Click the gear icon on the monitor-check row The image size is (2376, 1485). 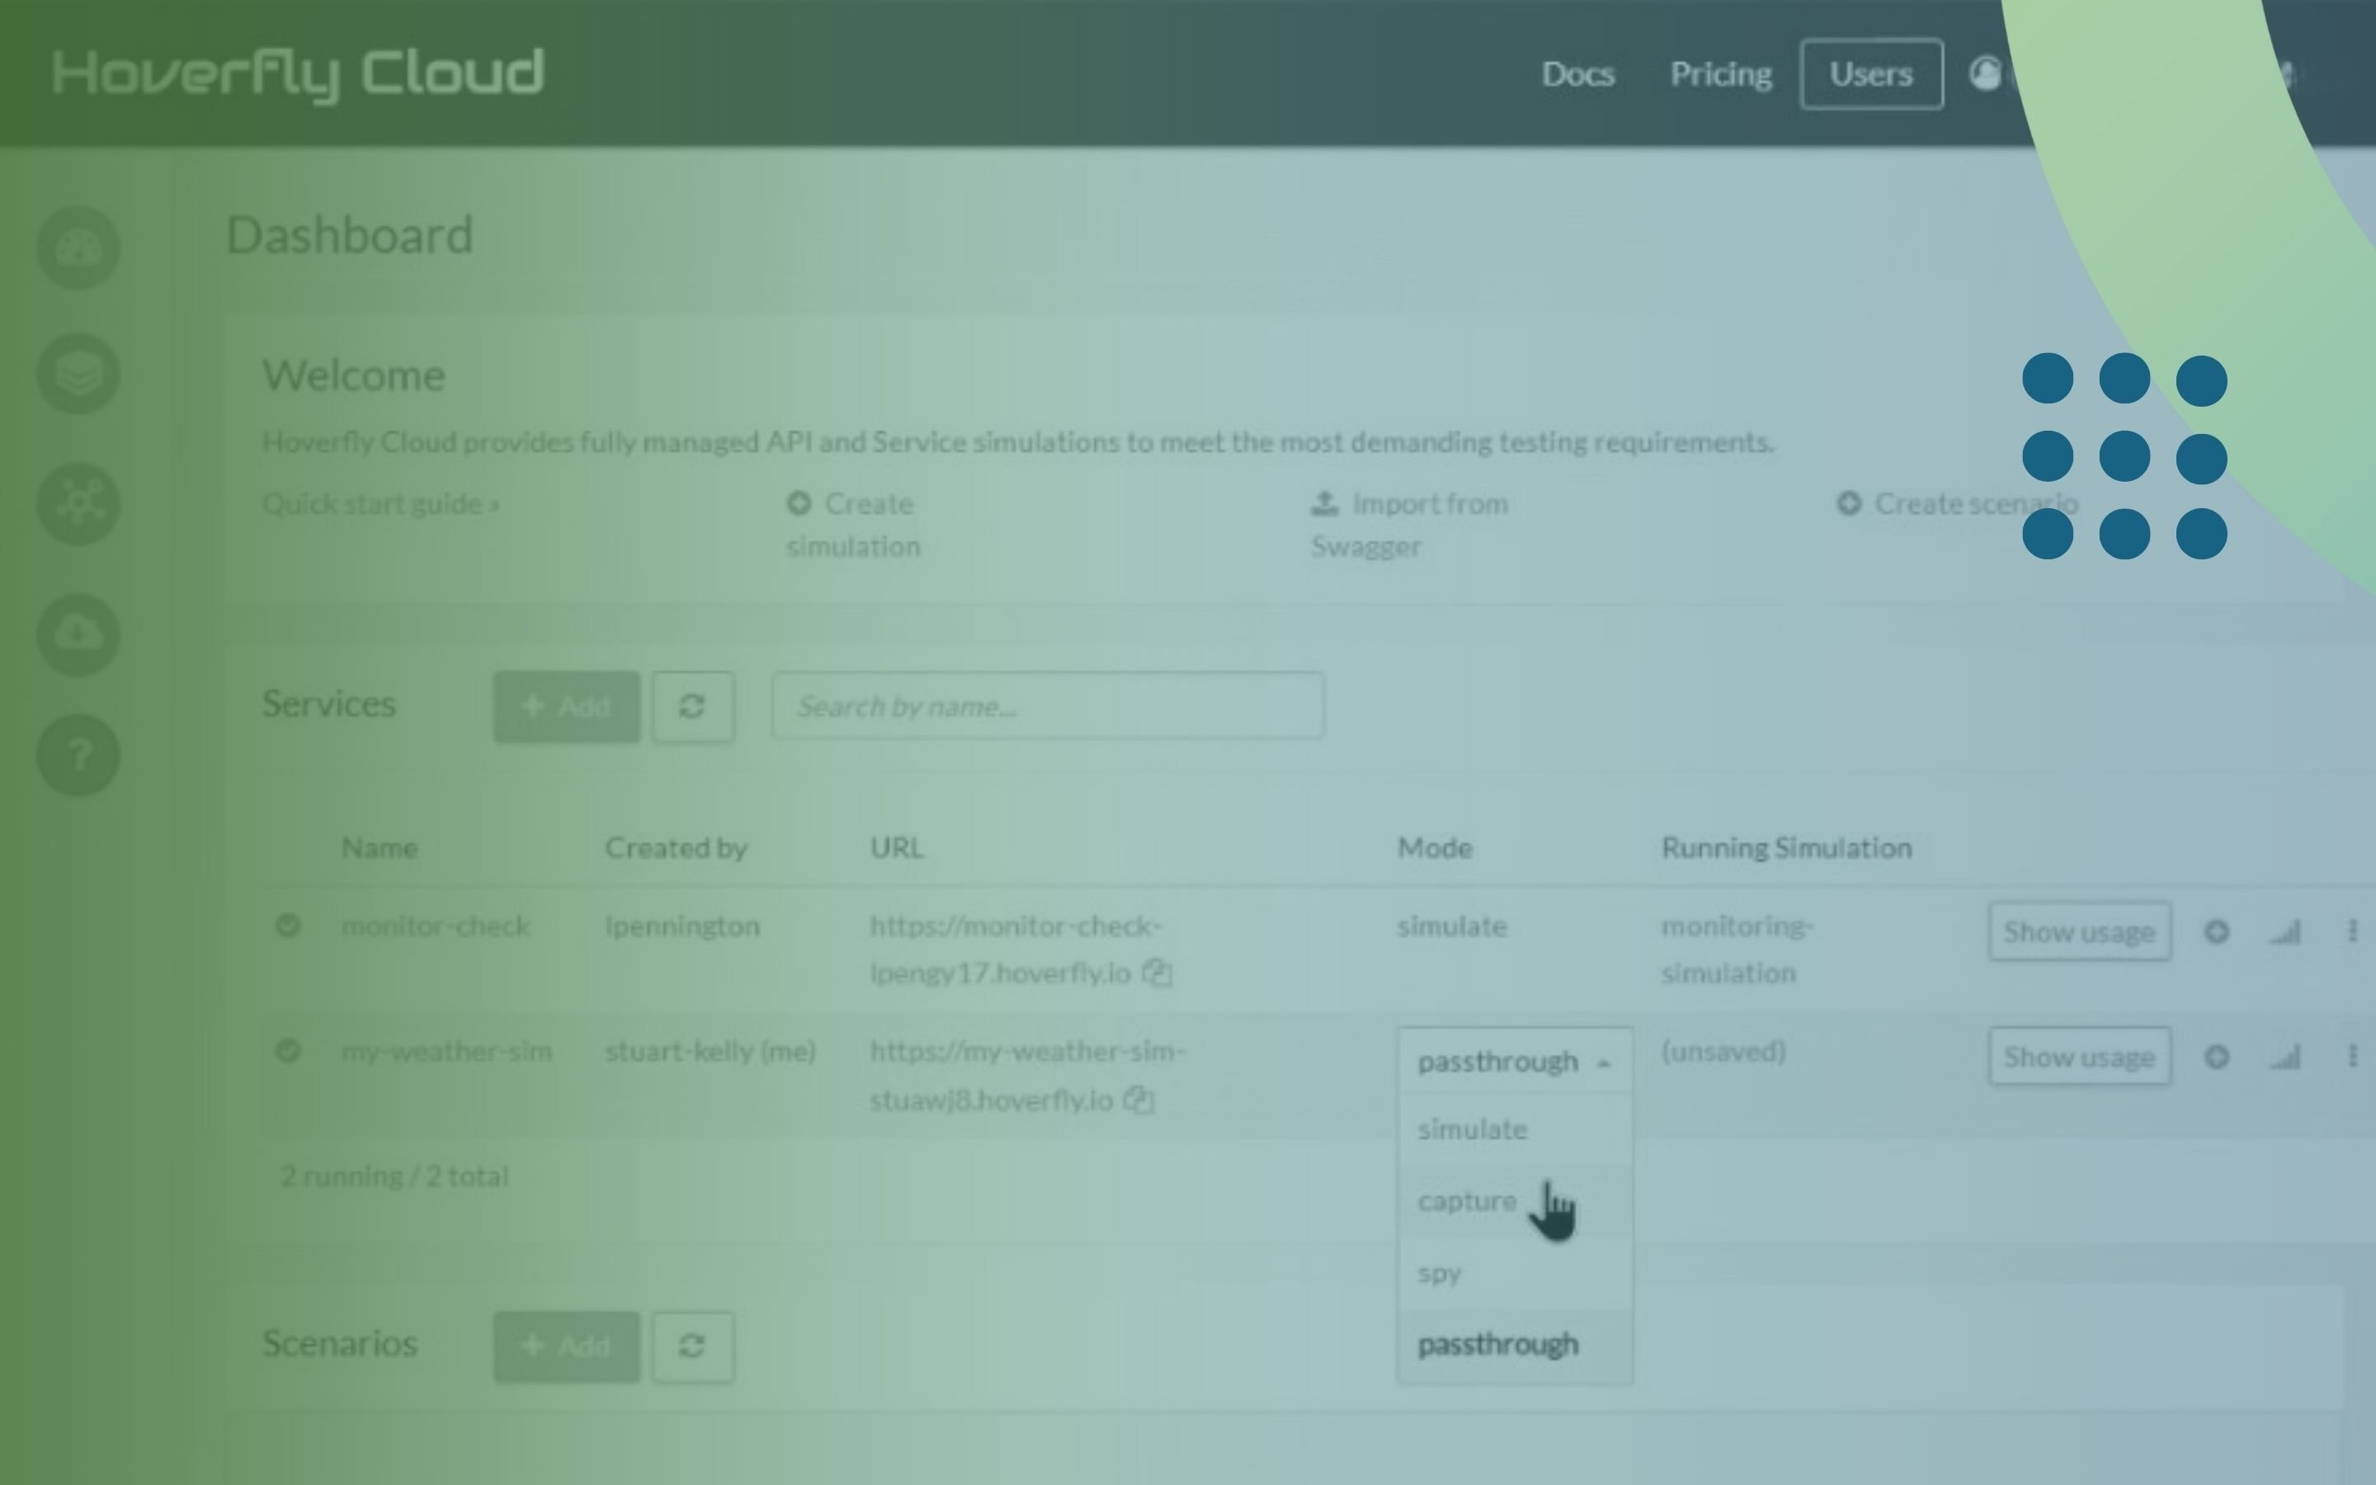coord(2218,931)
